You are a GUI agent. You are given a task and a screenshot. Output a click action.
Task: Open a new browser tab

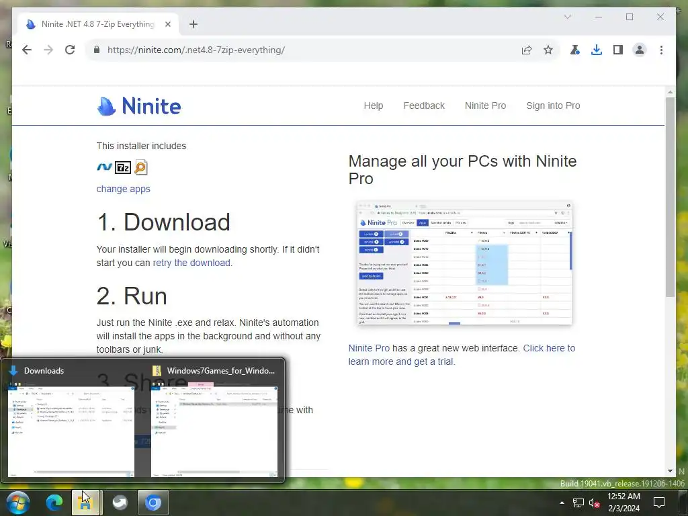[193, 24]
